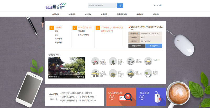Select 시설대관 in step 1 list

click(58, 42)
